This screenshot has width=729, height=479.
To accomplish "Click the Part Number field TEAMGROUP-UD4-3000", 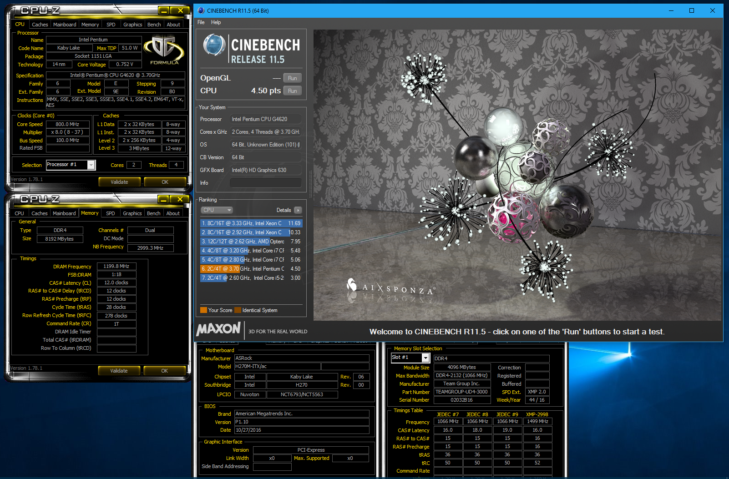I will (x=462, y=392).
